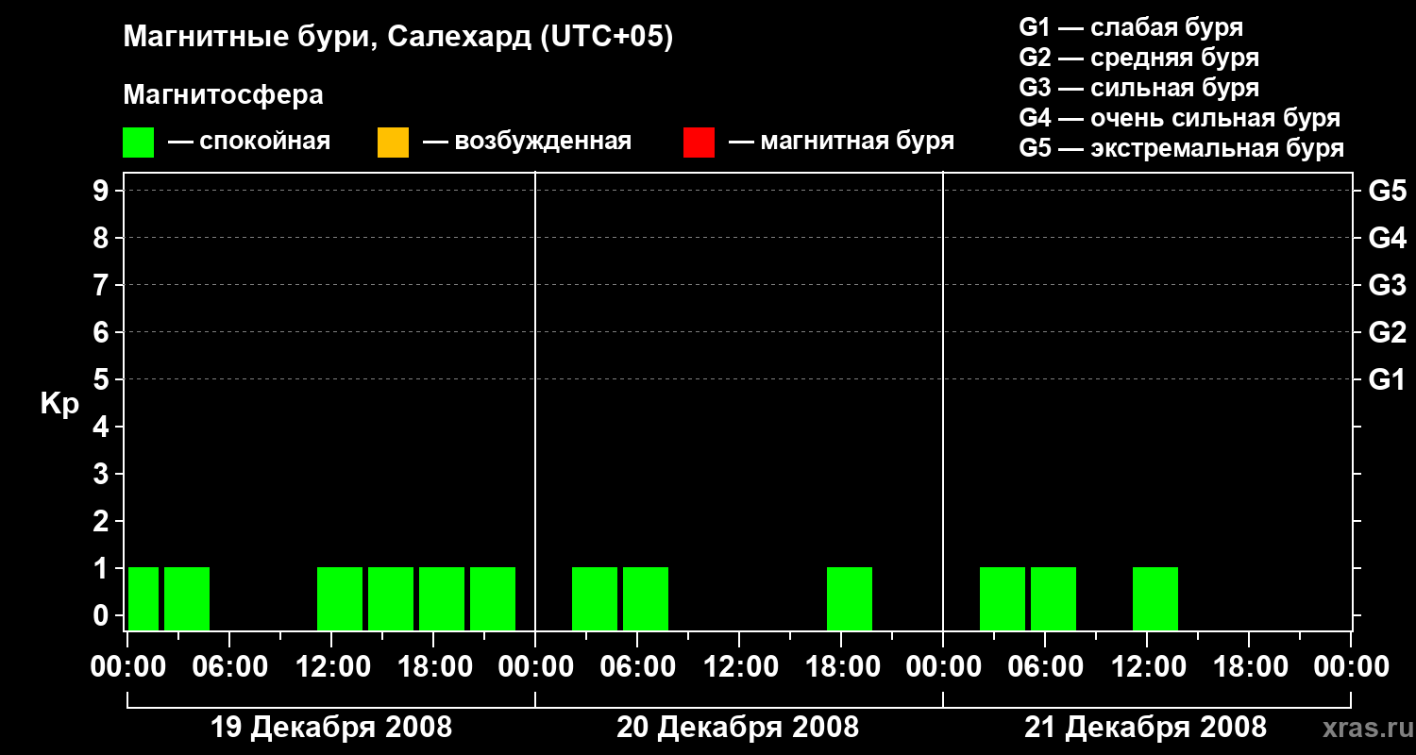Click the '12:00' time label under 21 December
The width and height of the screenshot is (1416, 755).
pyautogui.click(x=1147, y=667)
